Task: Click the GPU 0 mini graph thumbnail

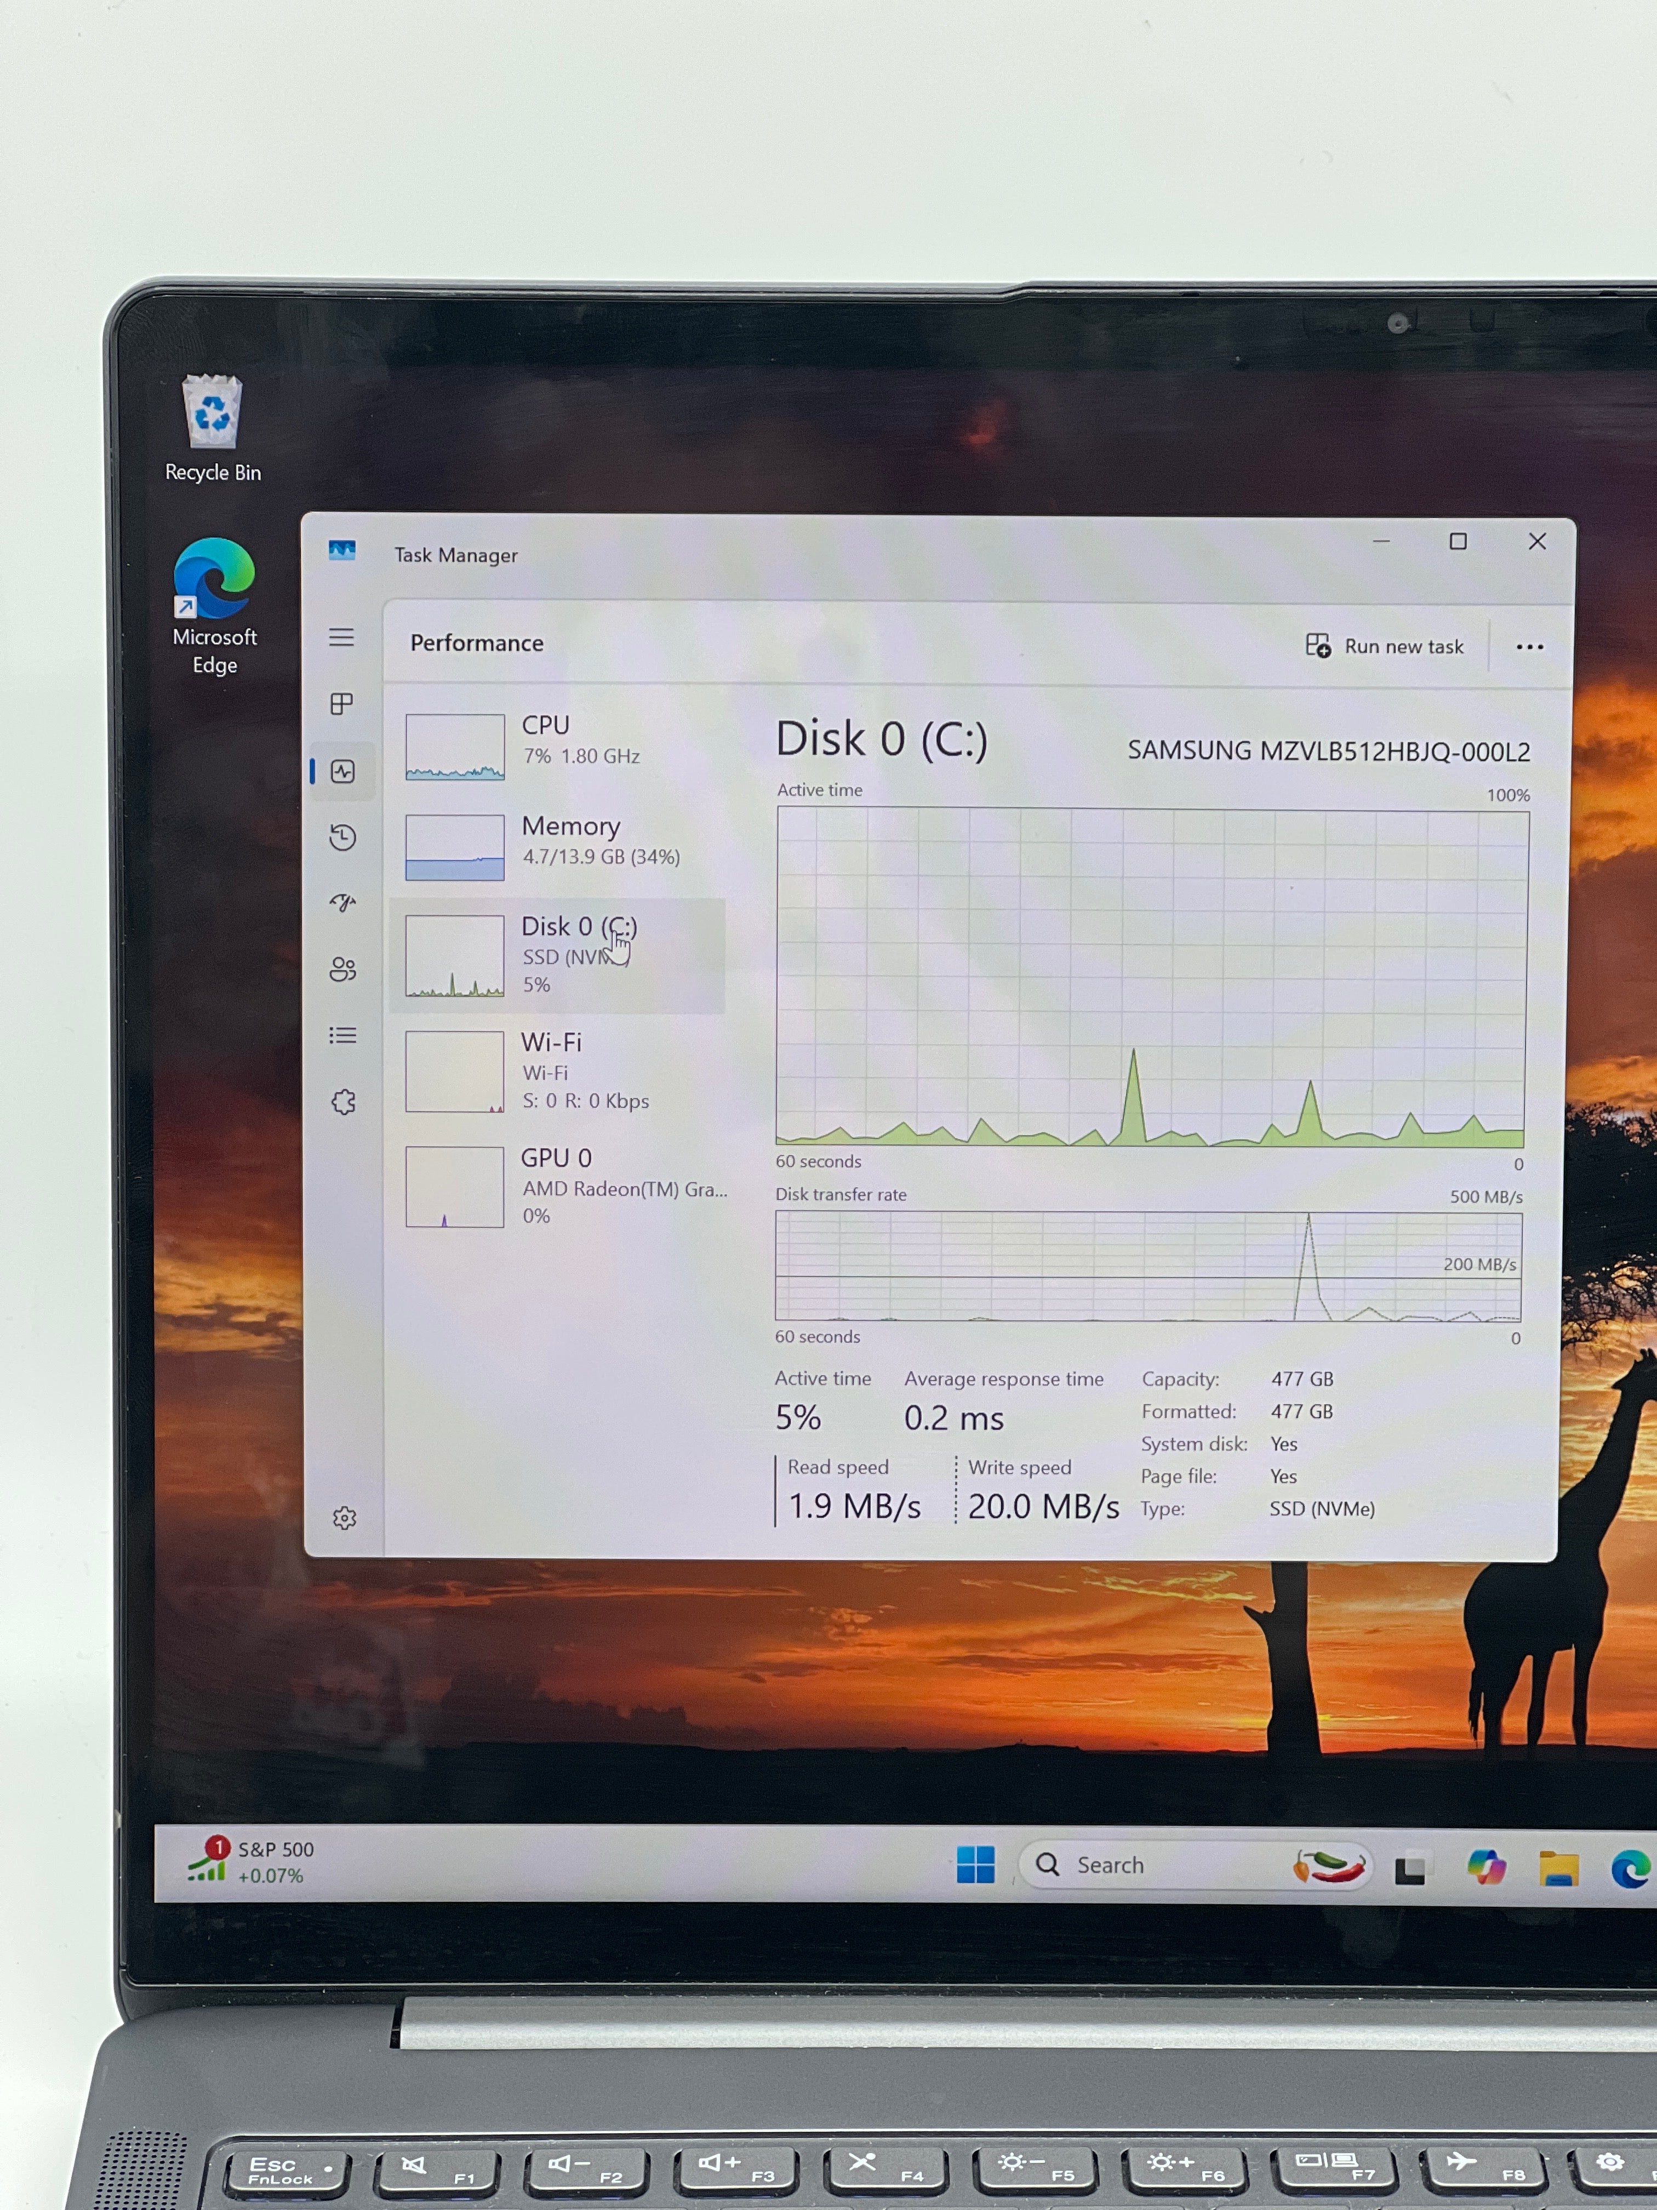Action: pos(454,1187)
